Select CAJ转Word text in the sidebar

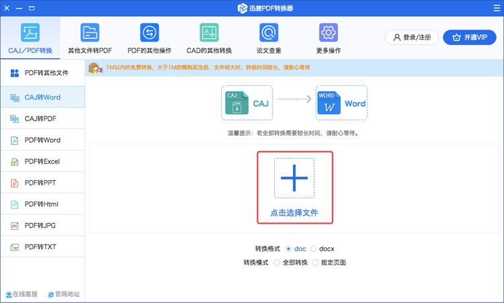(x=42, y=97)
